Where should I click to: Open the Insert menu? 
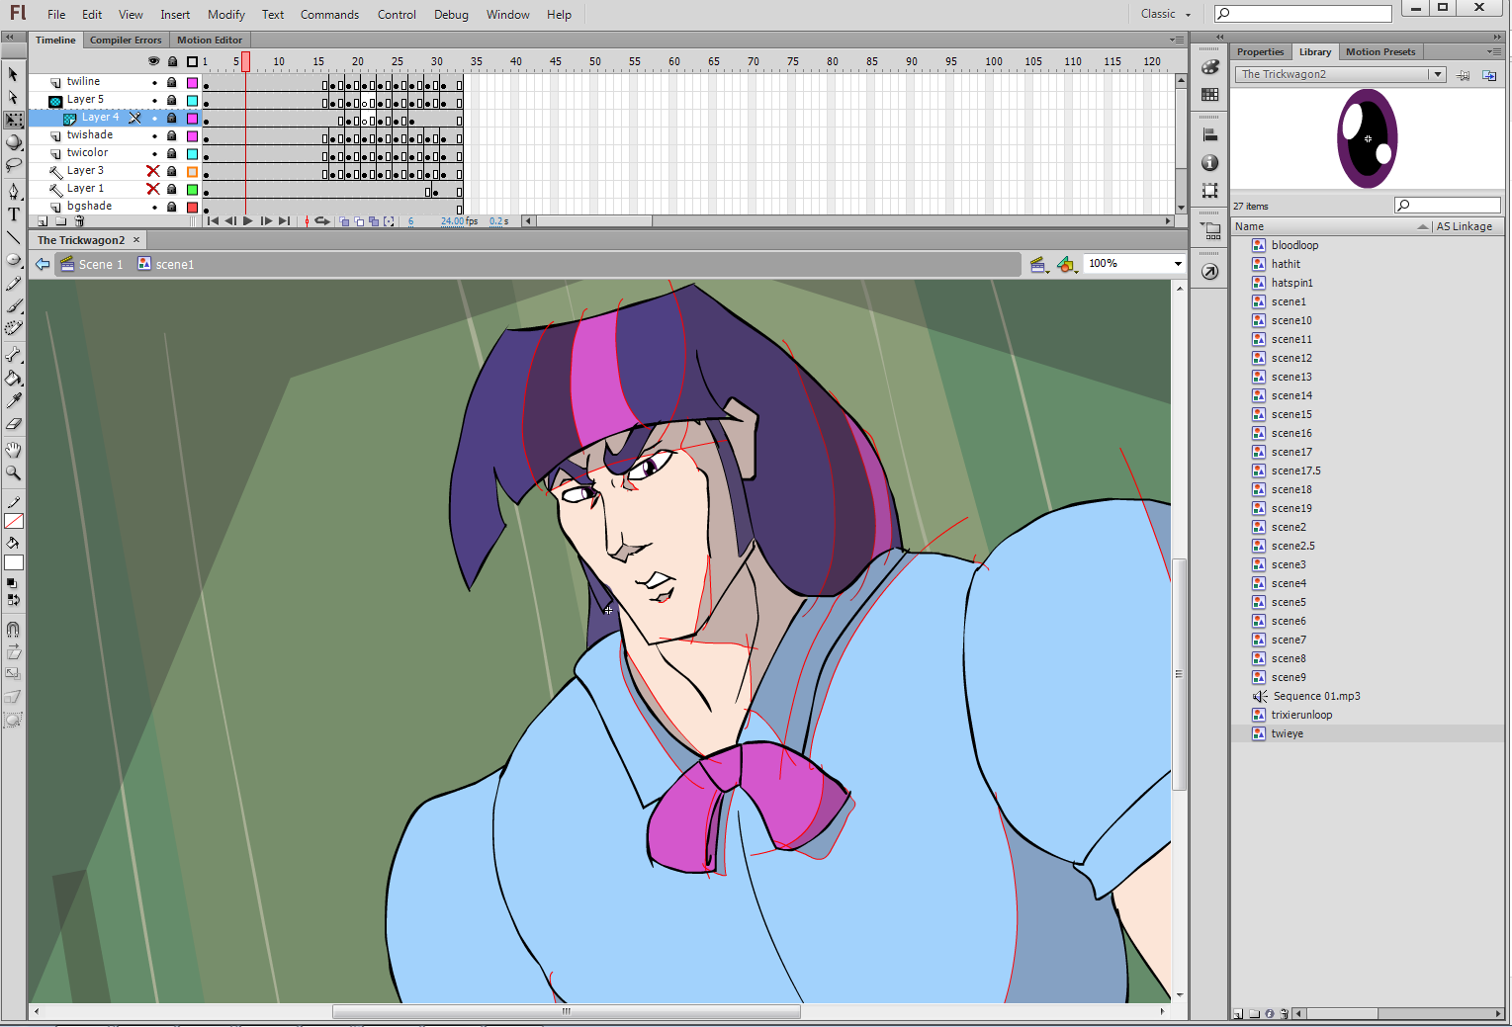175,15
